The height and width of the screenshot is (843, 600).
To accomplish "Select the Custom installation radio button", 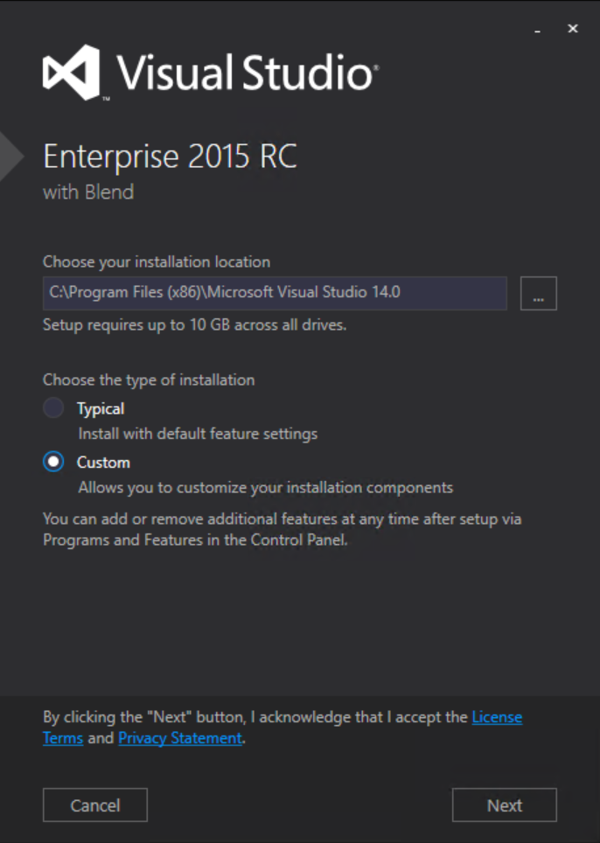I will tap(53, 462).
